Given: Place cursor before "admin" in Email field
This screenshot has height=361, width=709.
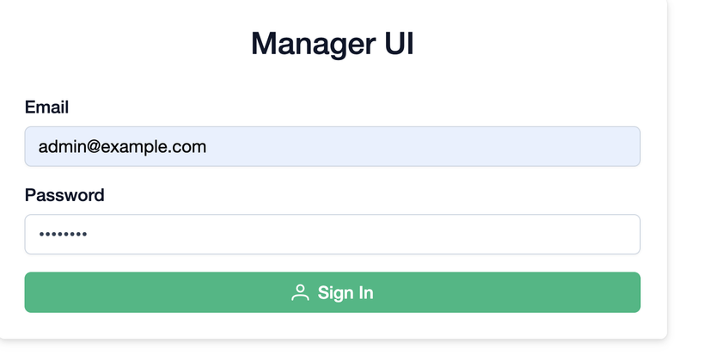Looking at the screenshot, I should point(38,147).
